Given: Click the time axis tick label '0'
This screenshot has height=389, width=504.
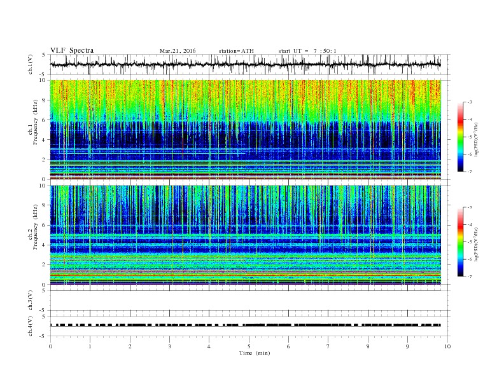Looking at the screenshot, I should click(x=50, y=346).
